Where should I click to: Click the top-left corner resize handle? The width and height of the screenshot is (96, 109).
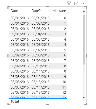(x=9, y=8)
